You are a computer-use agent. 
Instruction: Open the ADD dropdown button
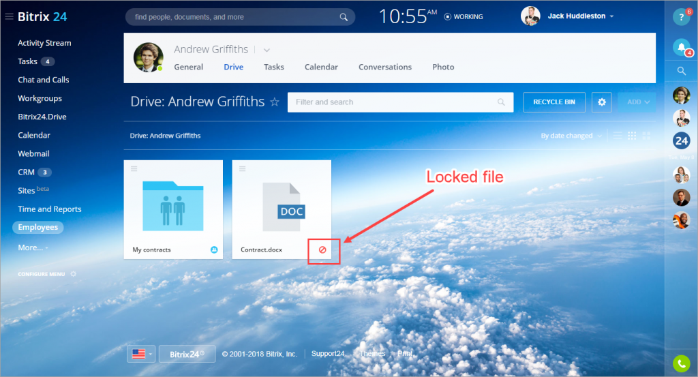[x=637, y=102]
